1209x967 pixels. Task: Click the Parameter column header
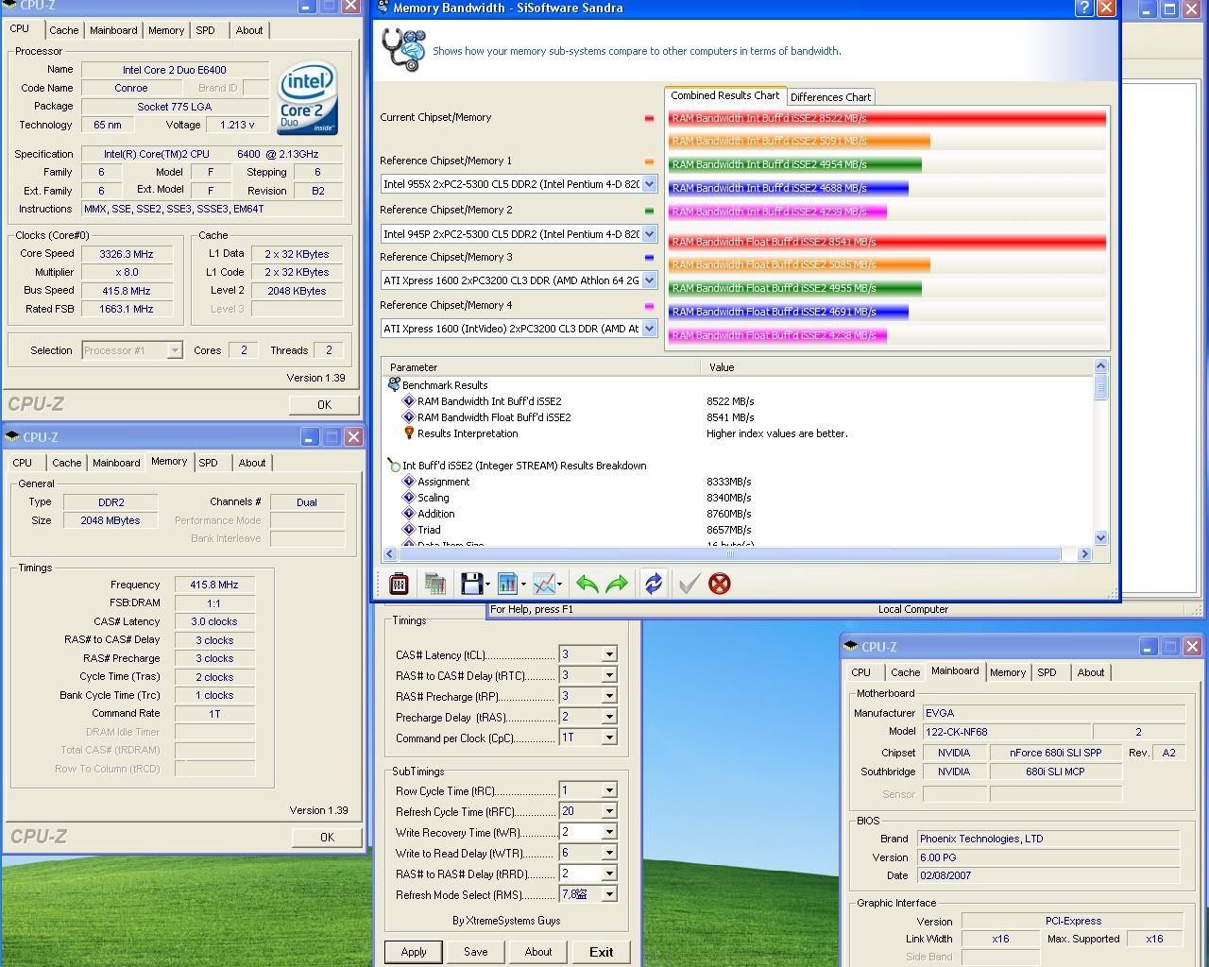(x=541, y=367)
